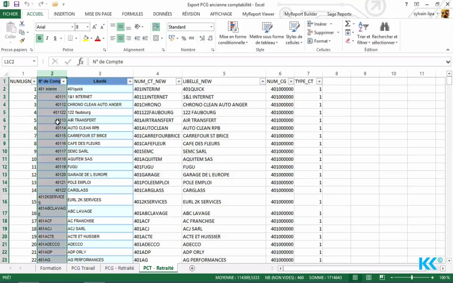Image resolution: width=453 pixels, height=283 pixels.
Task: Open Rechercher et sélectionner binoculars
Action: click(x=385, y=33)
